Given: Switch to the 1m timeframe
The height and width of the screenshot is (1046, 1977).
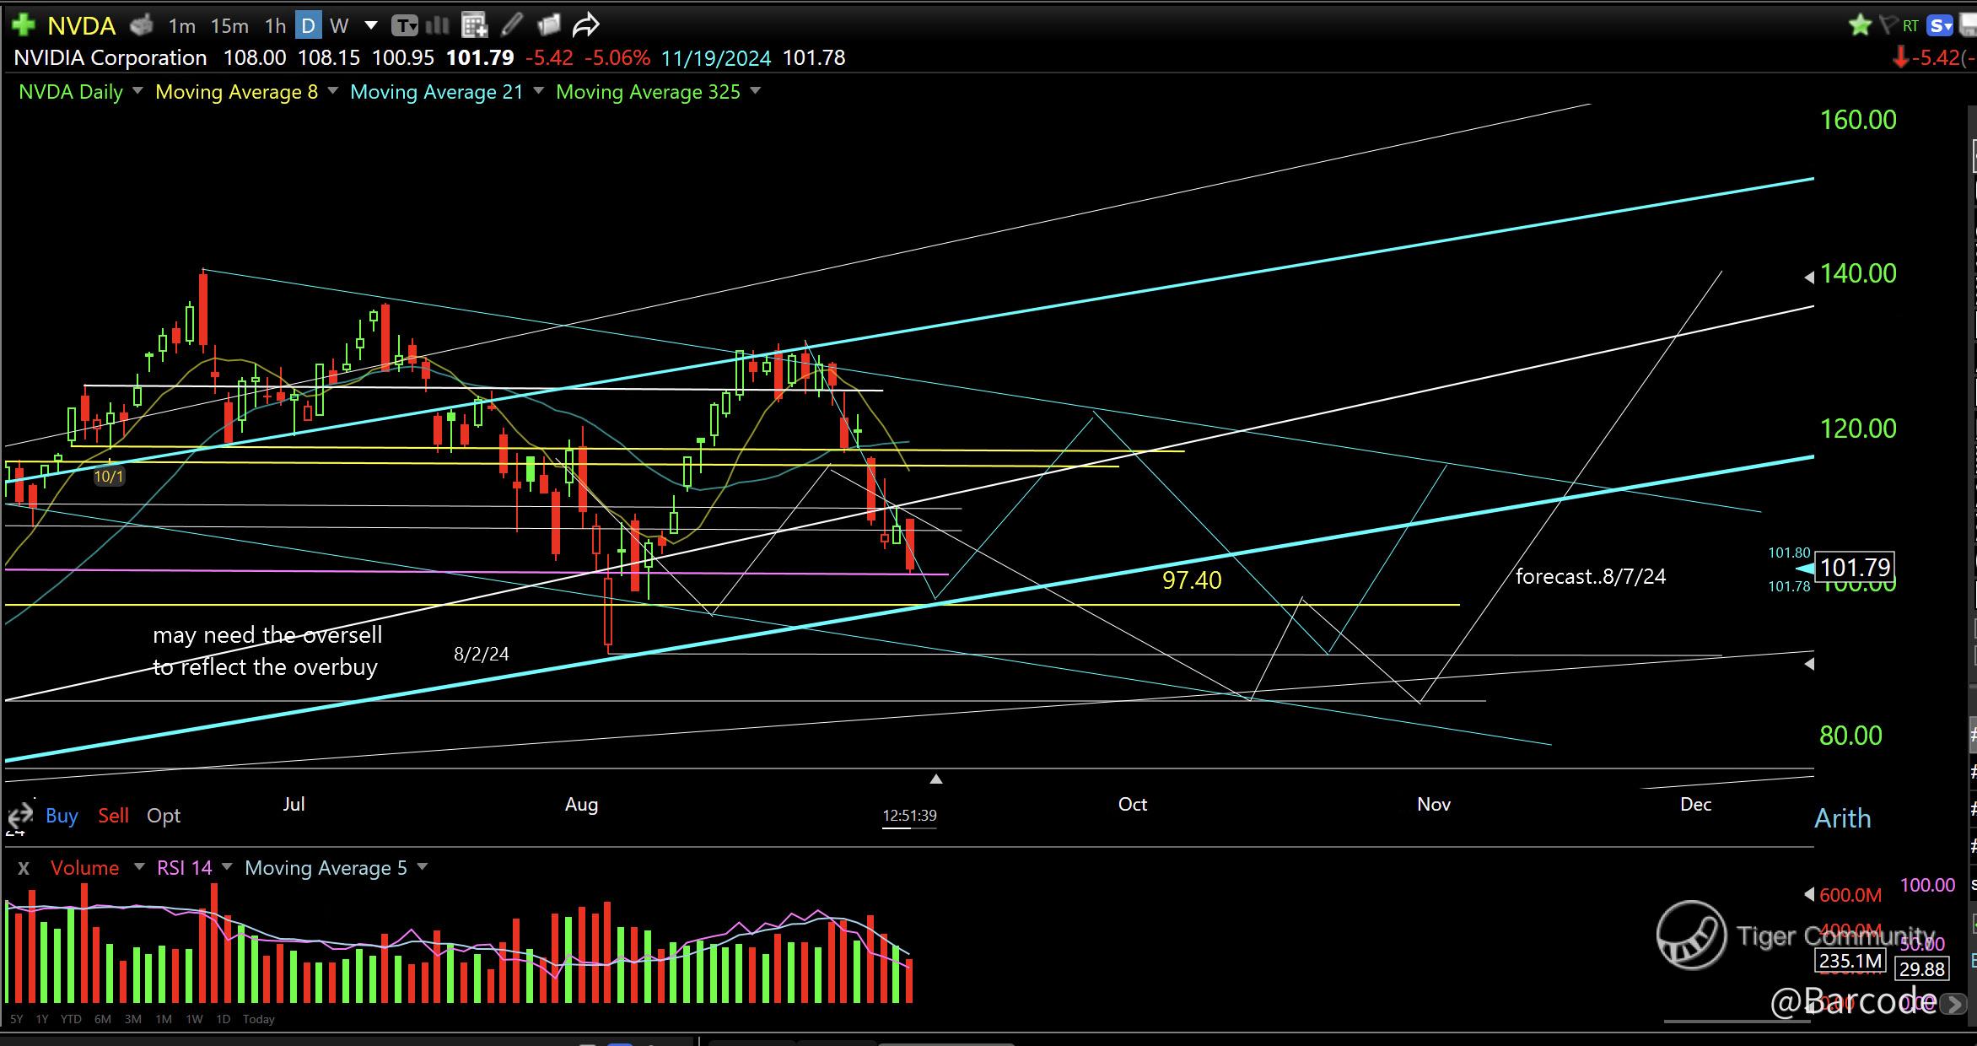Looking at the screenshot, I should click(x=181, y=26).
